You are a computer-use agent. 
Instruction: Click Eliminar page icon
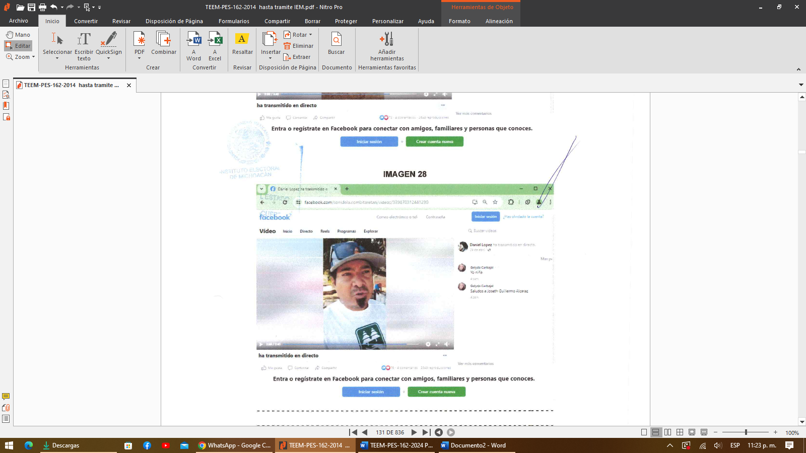(x=287, y=46)
